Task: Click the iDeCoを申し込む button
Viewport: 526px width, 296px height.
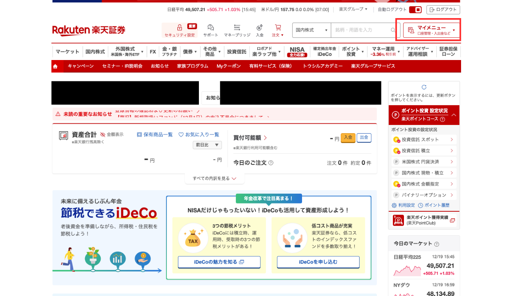Action: point(318,262)
